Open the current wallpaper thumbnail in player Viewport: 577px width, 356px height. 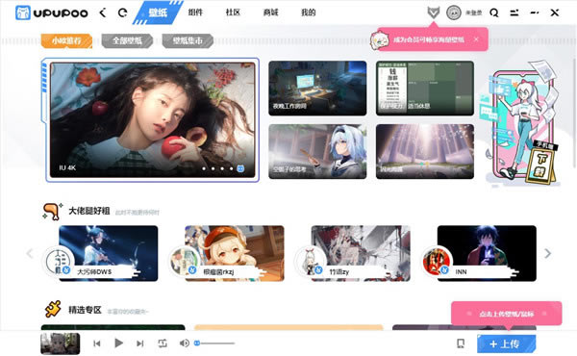60,343
